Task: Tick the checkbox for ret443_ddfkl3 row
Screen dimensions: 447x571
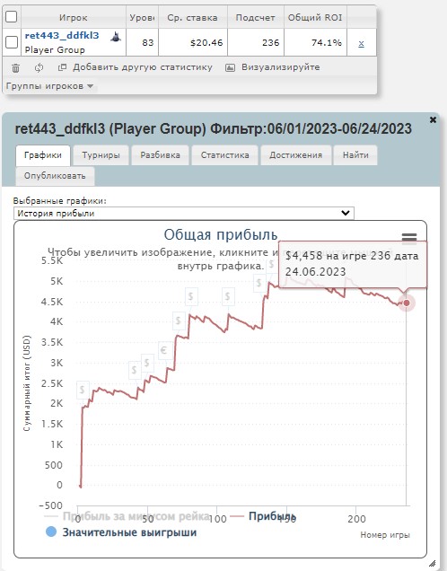Action: point(12,42)
